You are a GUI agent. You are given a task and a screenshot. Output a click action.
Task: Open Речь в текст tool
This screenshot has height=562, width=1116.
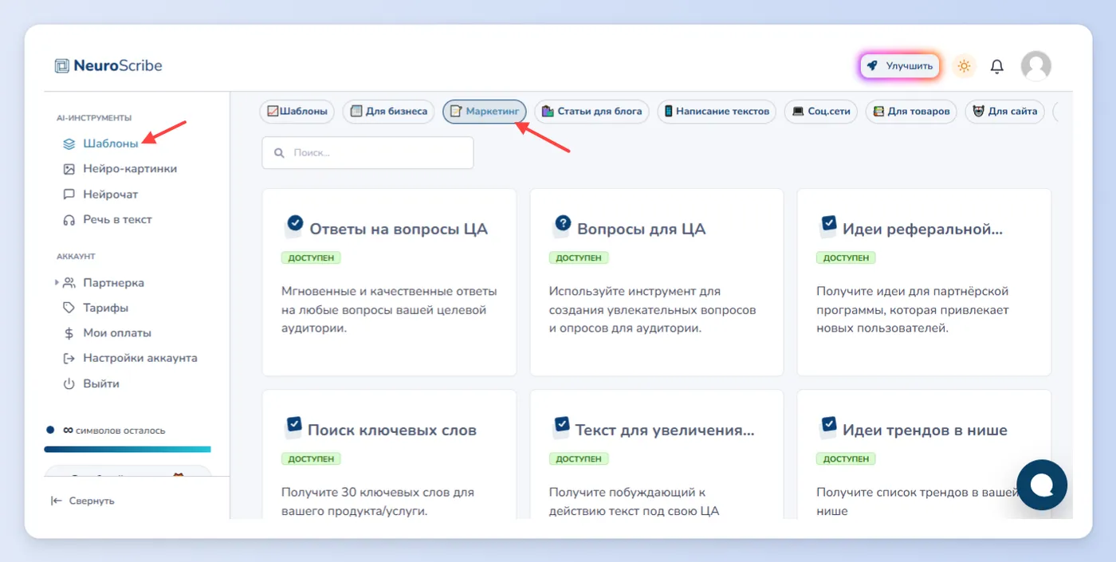(107, 219)
